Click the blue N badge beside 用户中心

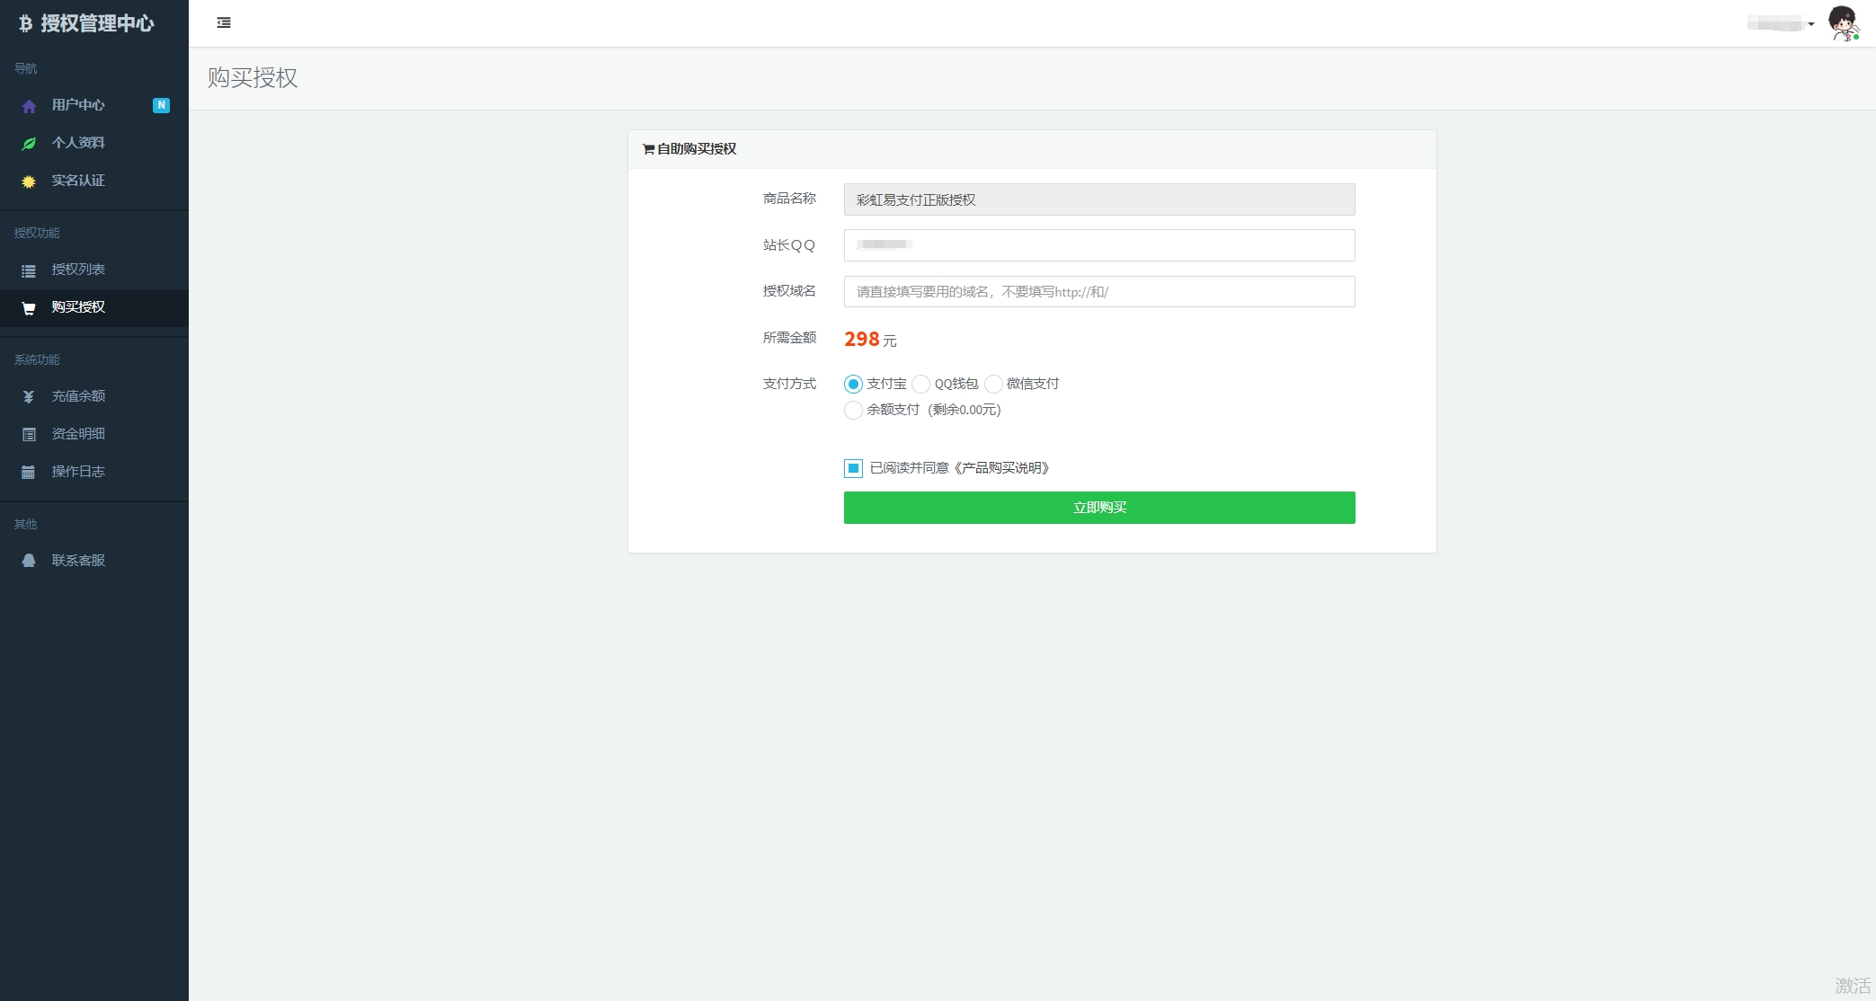pyautogui.click(x=162, y=105)
